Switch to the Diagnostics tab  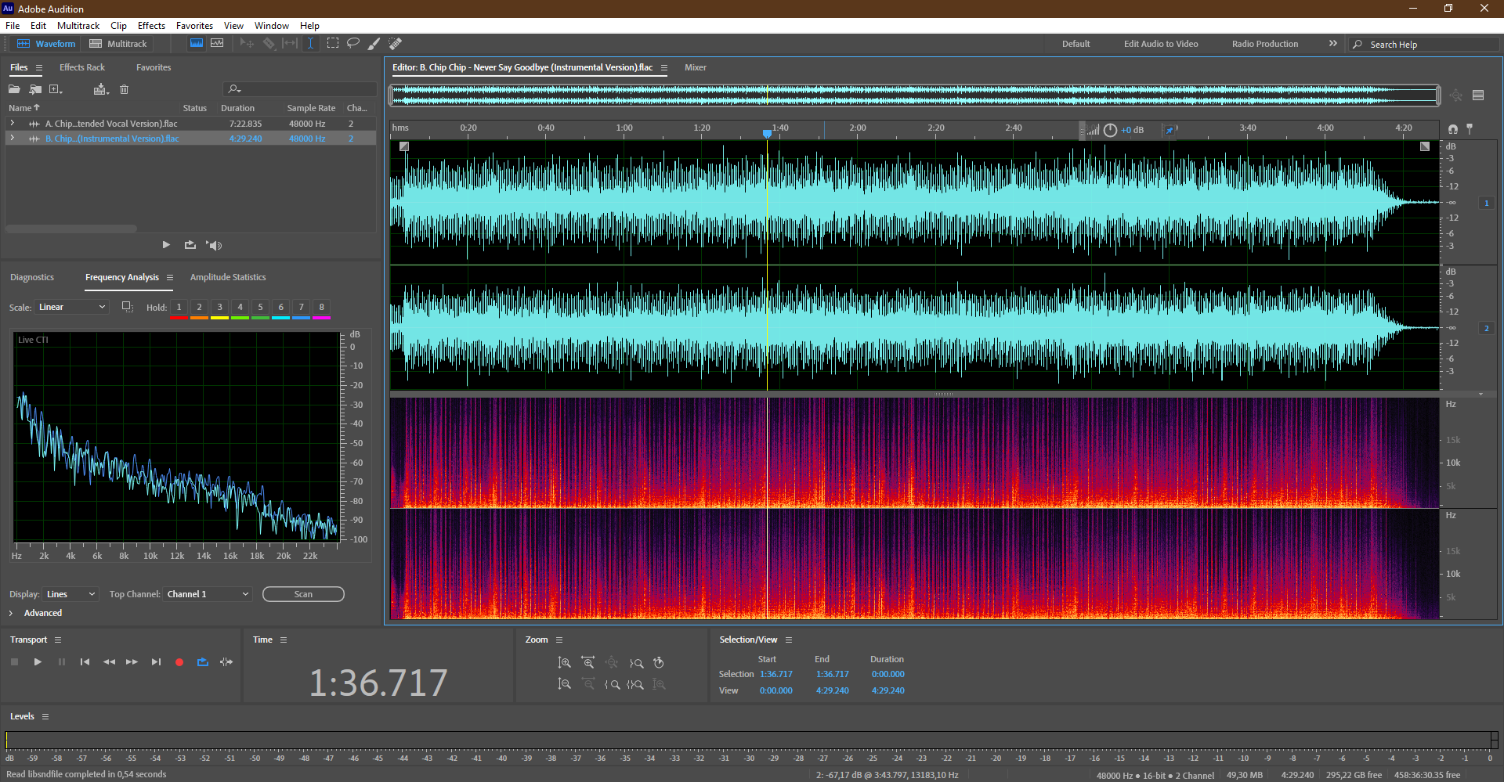[32, 277]
